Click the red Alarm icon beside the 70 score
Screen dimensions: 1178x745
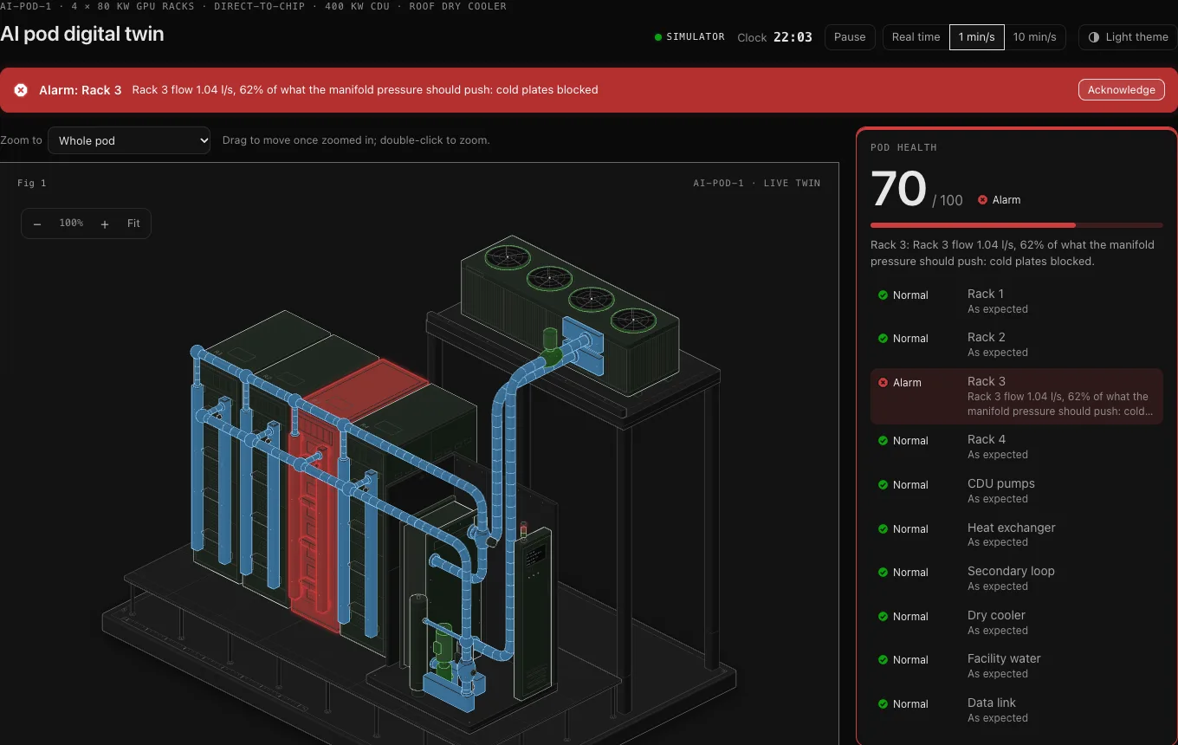(x=982, y=200)
